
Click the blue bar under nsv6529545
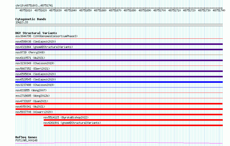(x=119, y=82)
